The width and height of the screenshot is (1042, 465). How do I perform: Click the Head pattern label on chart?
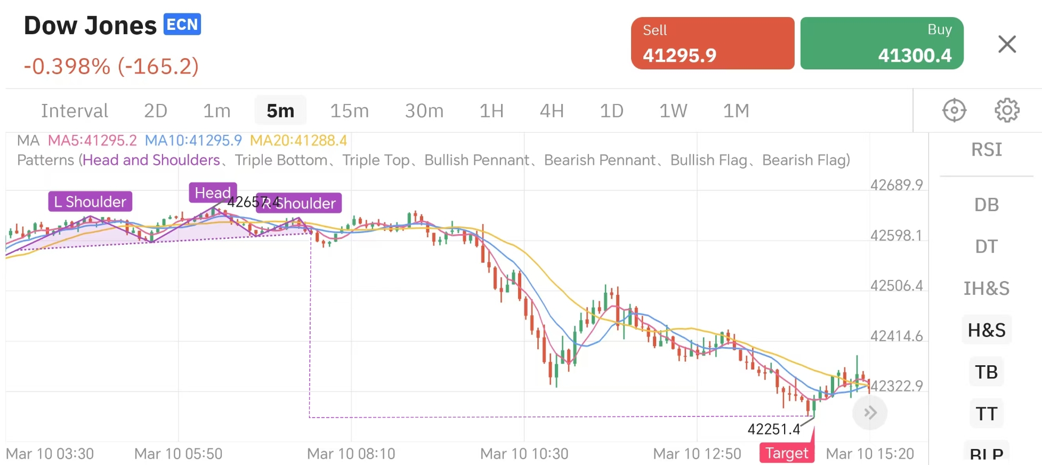(212, 193)
